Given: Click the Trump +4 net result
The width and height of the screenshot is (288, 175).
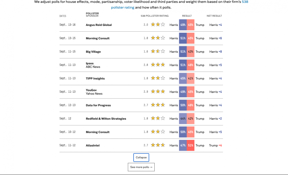Looking at the screenshot, I should click(215, 145).
